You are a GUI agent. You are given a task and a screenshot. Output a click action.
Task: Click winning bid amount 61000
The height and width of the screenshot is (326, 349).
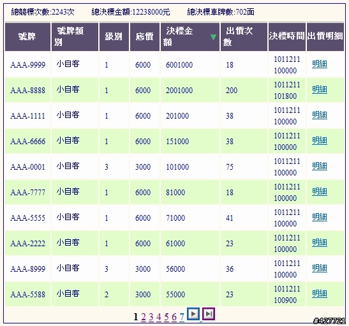175,244
